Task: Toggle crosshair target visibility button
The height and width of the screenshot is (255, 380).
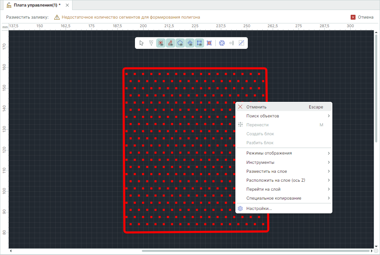Action: (190, 43)
